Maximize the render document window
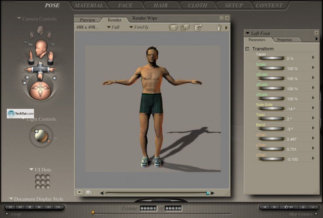323x218 pixels. point(221,18)
